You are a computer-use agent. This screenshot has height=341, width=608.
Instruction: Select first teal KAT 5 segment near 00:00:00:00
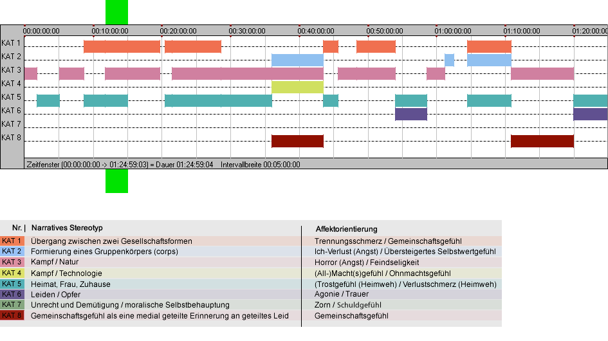click(x=48, y=101)
